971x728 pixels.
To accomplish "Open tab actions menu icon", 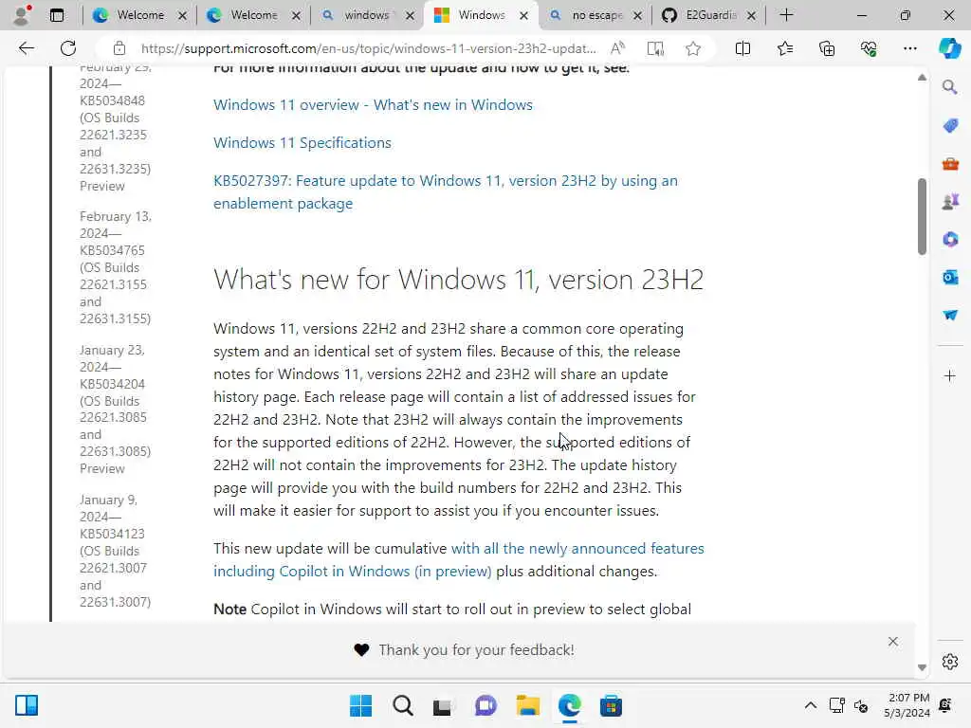I will [56, 15].
